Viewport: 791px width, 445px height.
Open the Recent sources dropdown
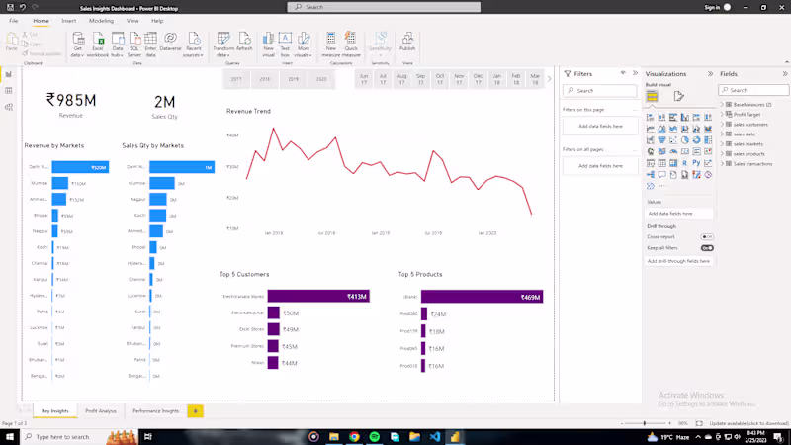coord(194,44)
